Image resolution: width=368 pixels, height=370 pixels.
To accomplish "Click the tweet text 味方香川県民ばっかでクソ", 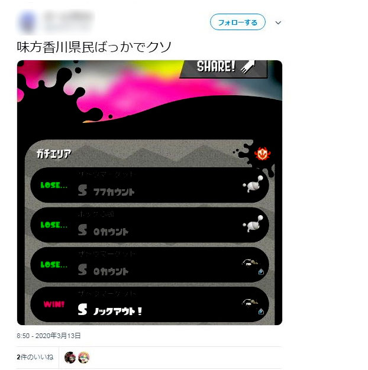I will (x=94, y=47).
